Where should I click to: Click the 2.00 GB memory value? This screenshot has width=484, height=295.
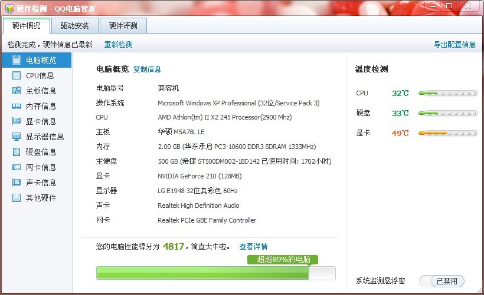(237, 147)
